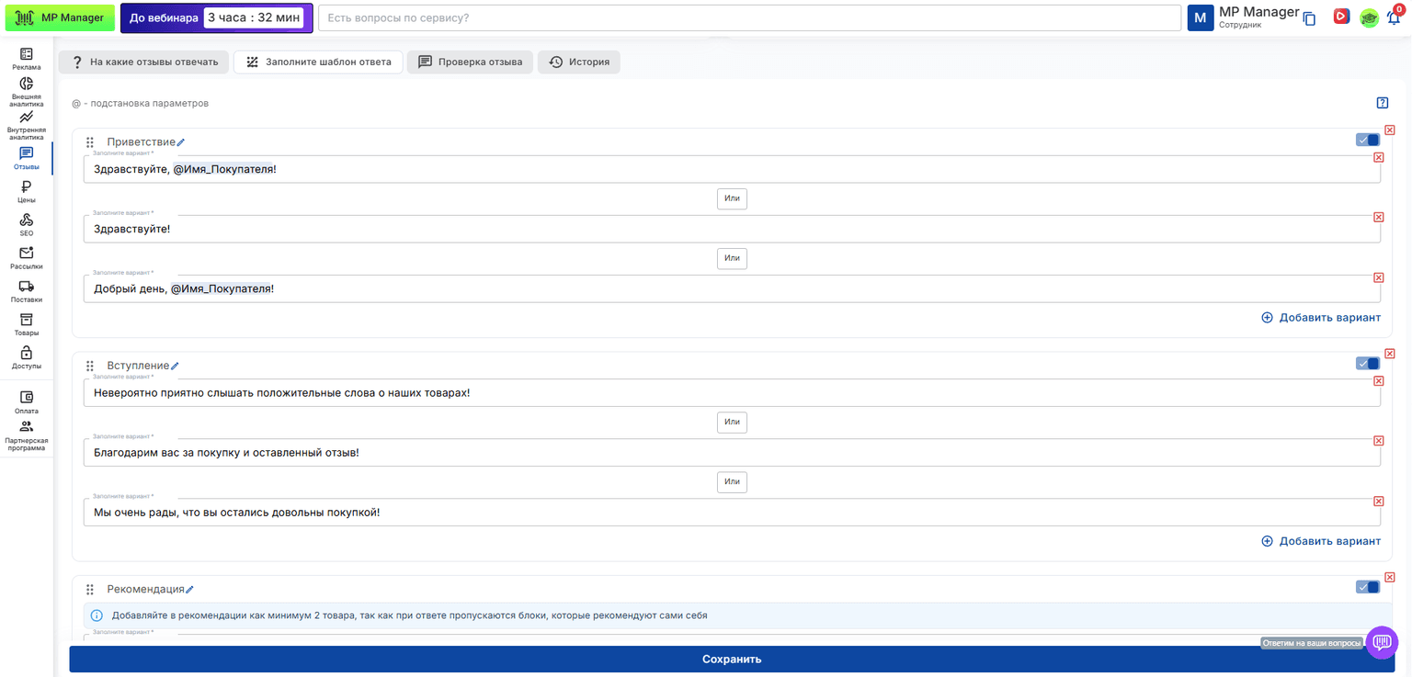The width and height of the screenshot is (1412, 677).
Task: Open the 'Проверка отзыва' tab
Action: click(470, 62)
